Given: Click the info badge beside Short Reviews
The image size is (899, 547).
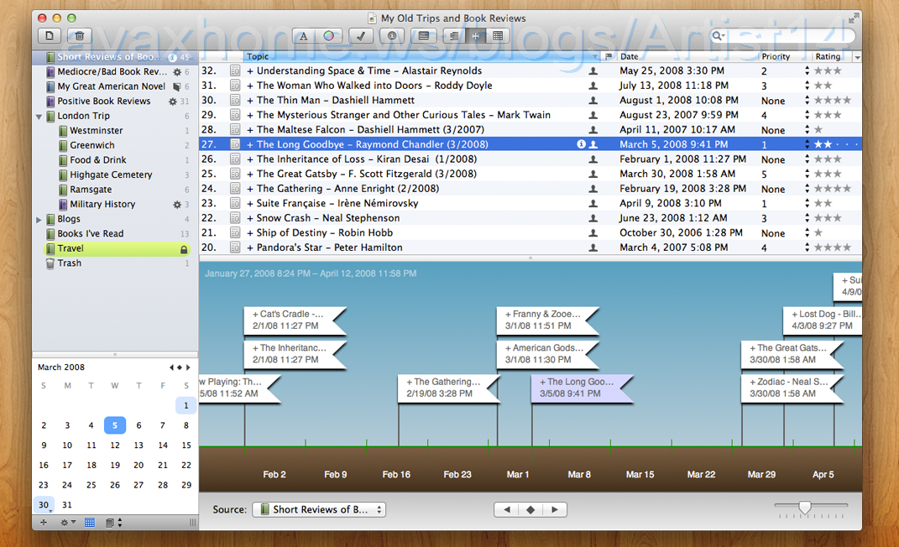Looking at the screenshot, I should click(x=173, y=57).
